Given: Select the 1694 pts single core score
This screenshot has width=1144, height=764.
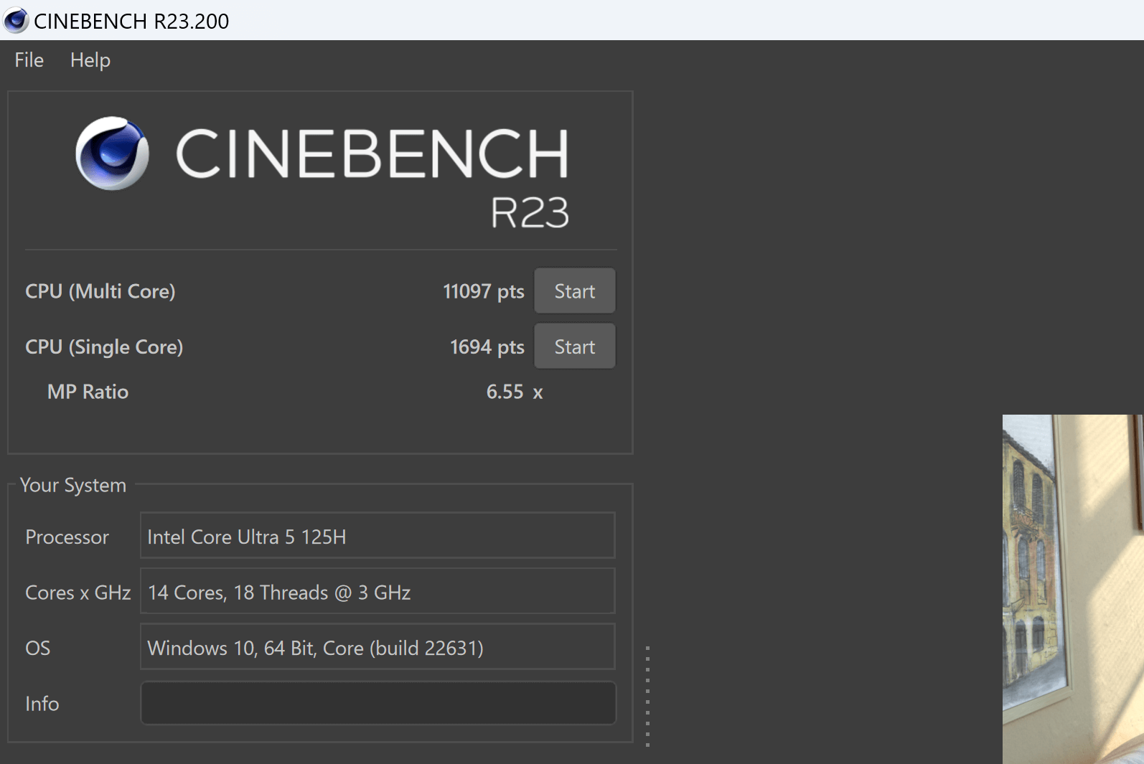Looking at the screenshot, I should click(x=487, y=347).
